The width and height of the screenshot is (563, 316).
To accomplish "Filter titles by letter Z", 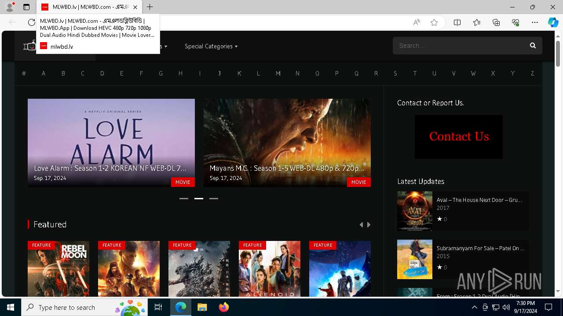I will [x=532, y=73].
